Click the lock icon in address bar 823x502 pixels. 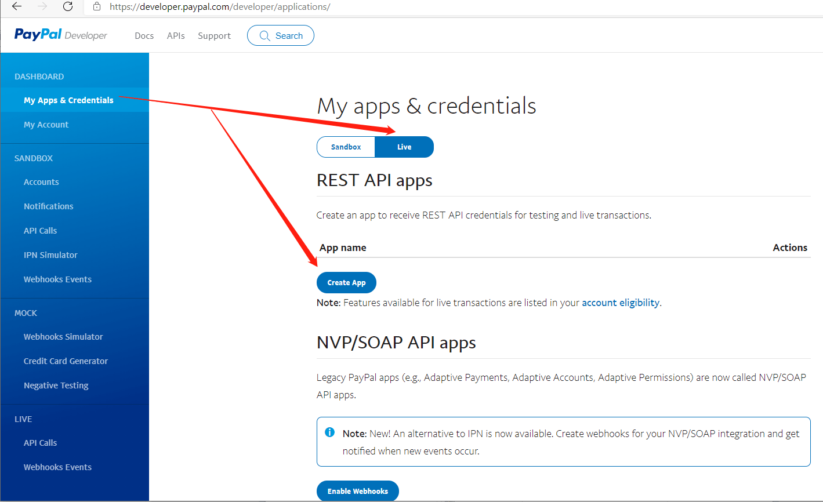97,7
